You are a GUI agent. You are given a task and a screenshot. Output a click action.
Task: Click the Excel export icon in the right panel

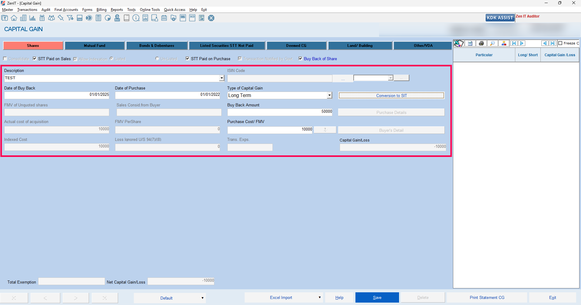click(458, 43)
